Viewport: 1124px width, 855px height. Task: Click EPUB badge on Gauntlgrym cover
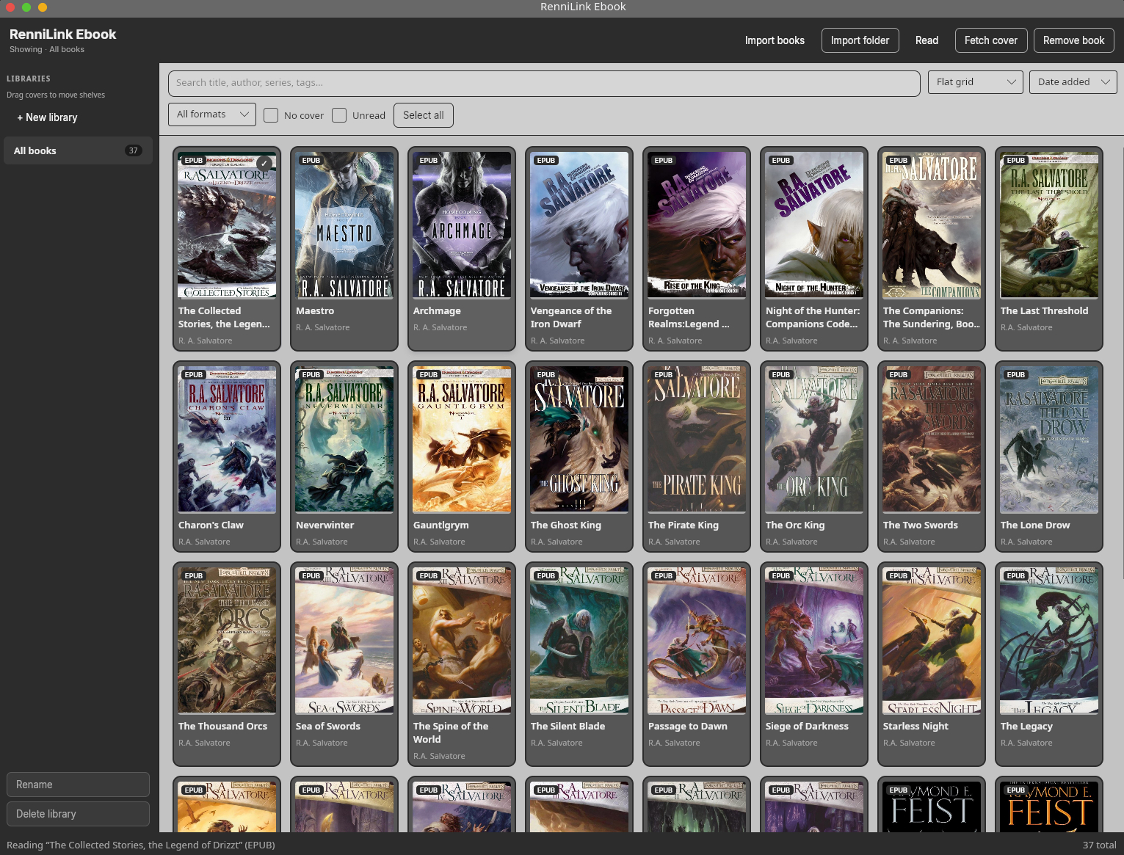click(429, 375)
